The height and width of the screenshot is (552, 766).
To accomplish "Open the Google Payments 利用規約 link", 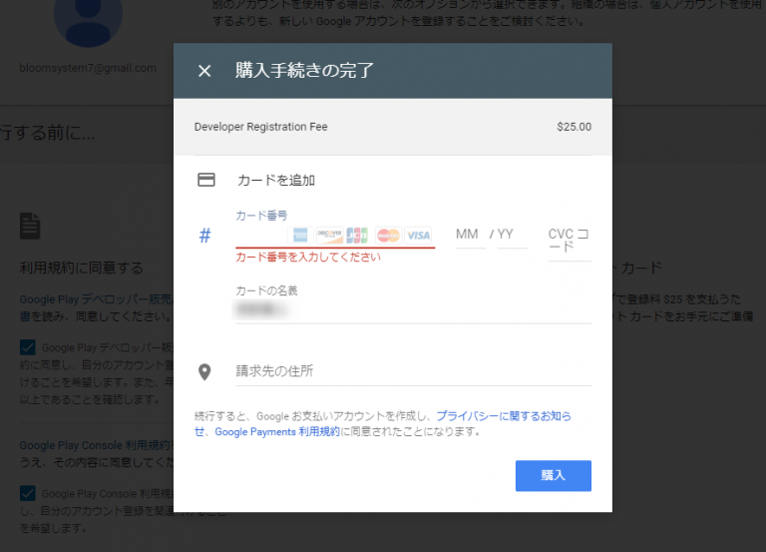I will click(276, 432).
